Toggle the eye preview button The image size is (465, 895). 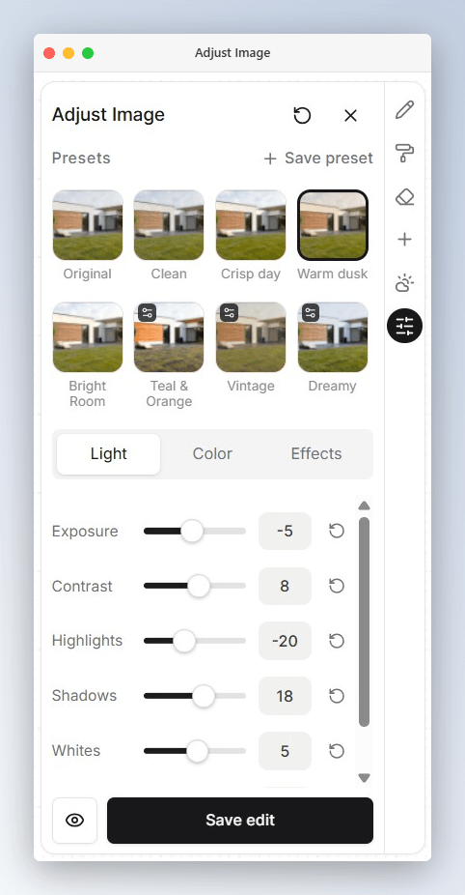(74, 821)
